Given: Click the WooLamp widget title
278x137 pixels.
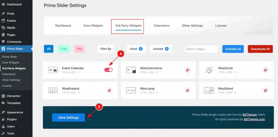Looking at the screenshot, I should click(147, 88).
